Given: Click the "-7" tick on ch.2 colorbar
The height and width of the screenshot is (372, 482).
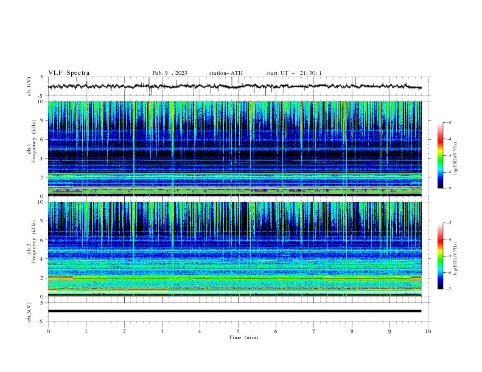Looking at the screenshot, I should 449,289.
